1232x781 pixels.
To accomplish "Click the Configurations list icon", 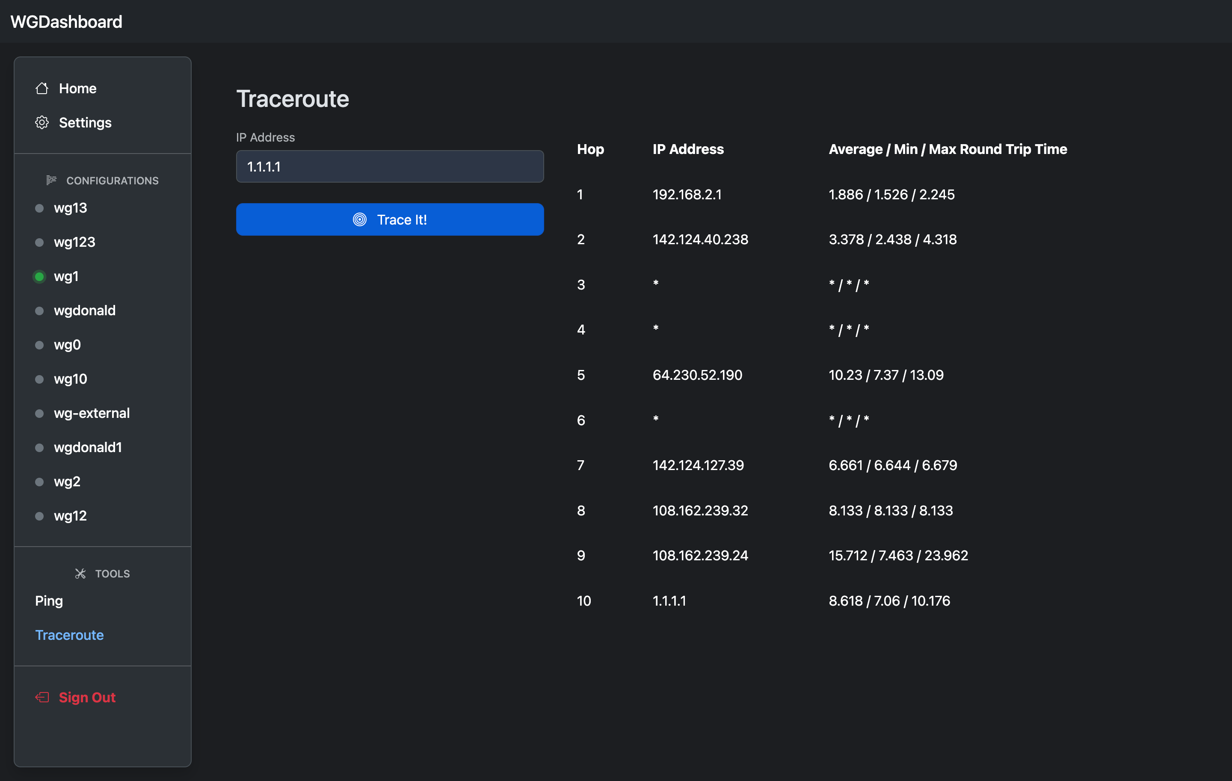I will 51,180.
